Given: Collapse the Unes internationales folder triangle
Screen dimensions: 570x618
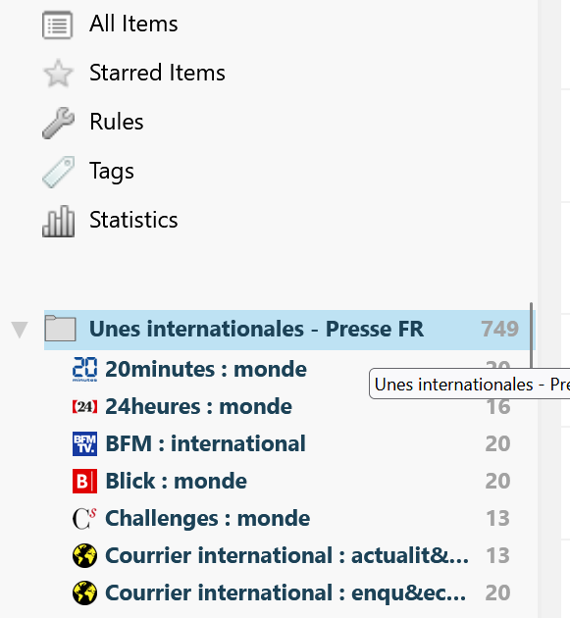Looking at the screenshot, I should click(x=20, y=330).
